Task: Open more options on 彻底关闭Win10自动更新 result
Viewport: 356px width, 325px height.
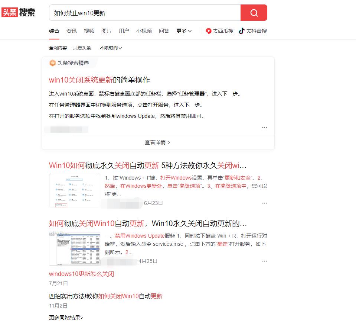Action: click(264, 261)
